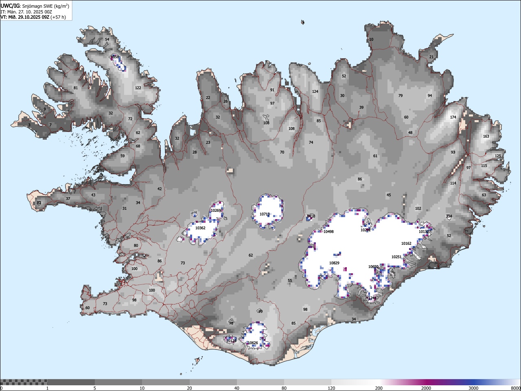The width and height of the screenshot is (521, 391).
Task: Click the glacier value 10251
Action: (x=396, y=257)
